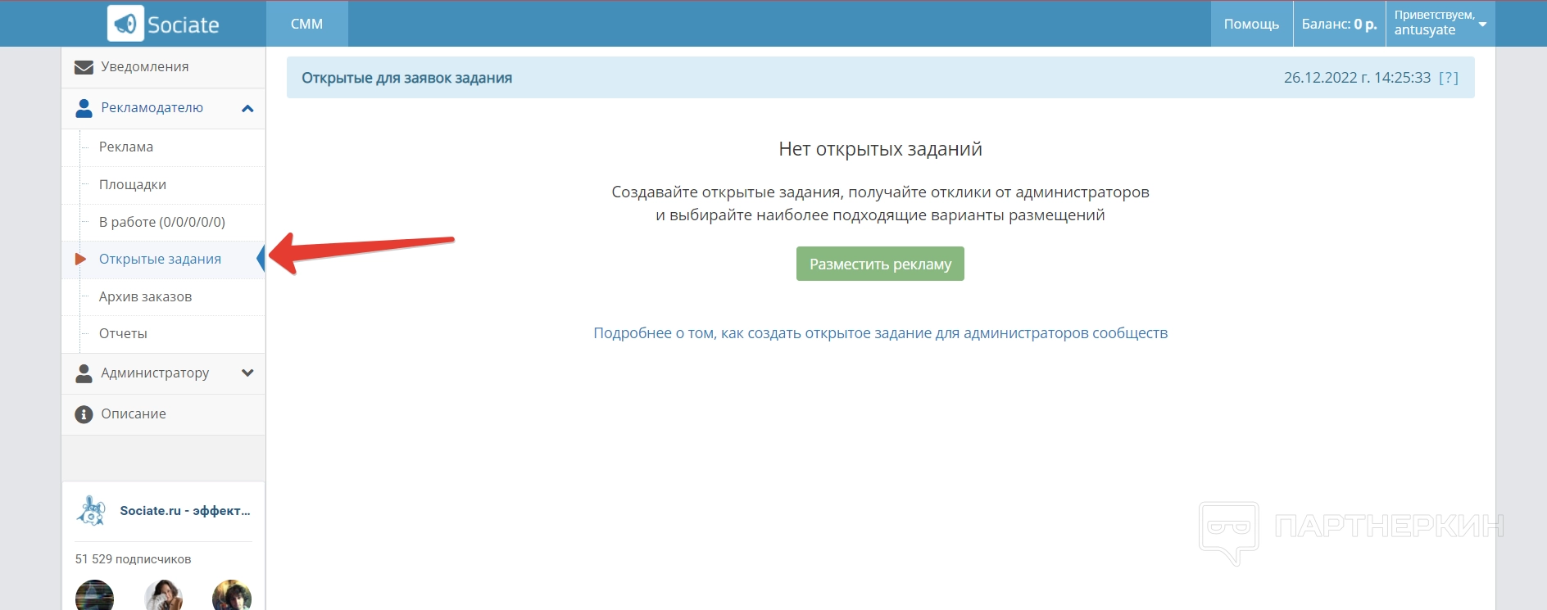Click the info icon beside Описание
This screenshot has height=610, width=1547.
84,414
